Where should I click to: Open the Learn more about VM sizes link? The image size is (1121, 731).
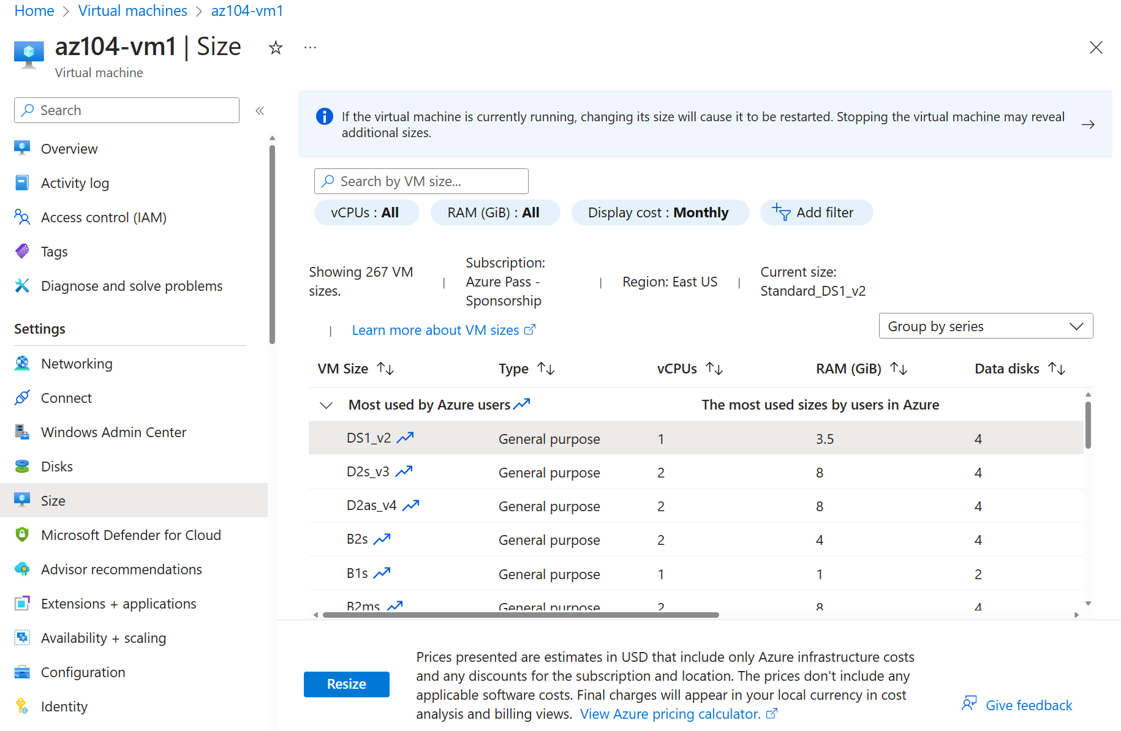pyautogui.click(x=436, y=329)
